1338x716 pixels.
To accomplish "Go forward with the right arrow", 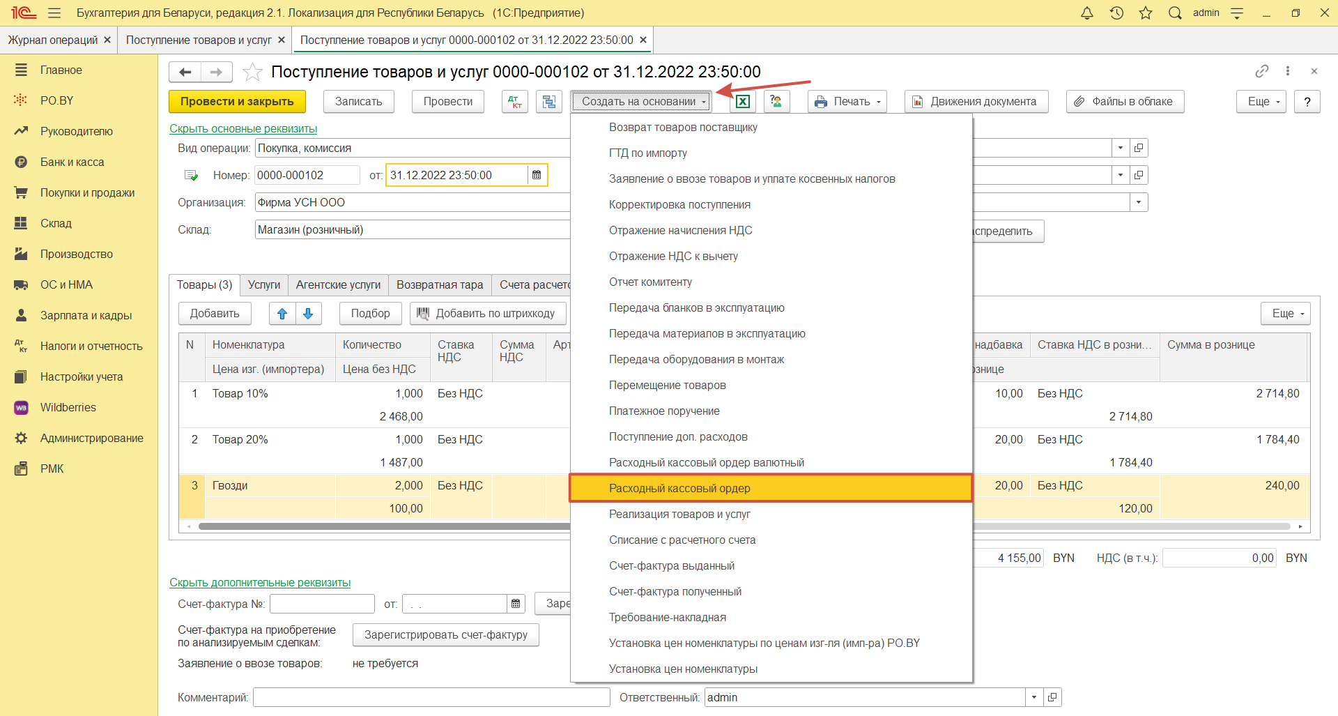I will click(217, 72).
